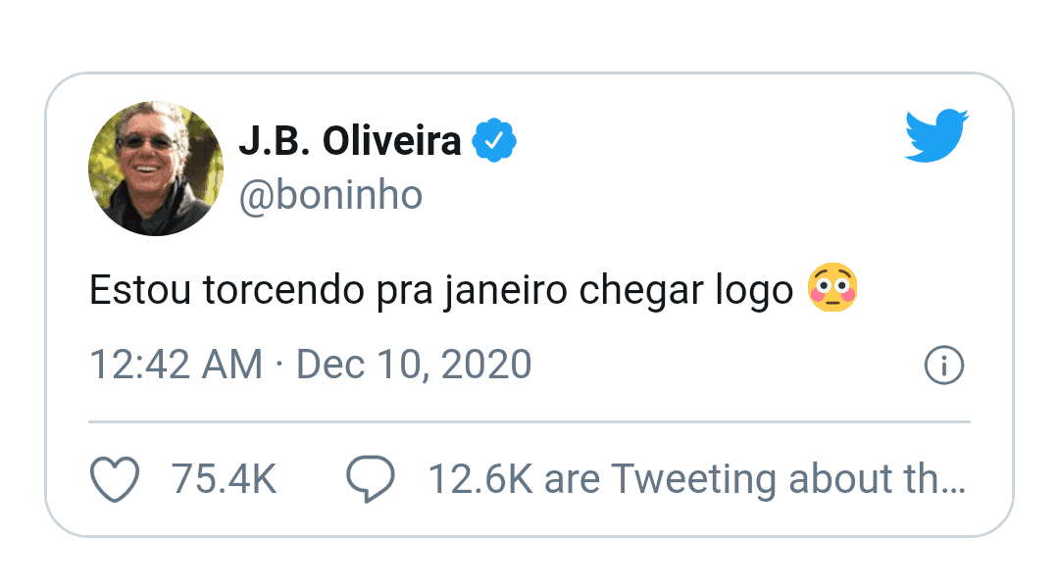Click the 75.4K like count
1059x587 pixels.
coord(224,480)
